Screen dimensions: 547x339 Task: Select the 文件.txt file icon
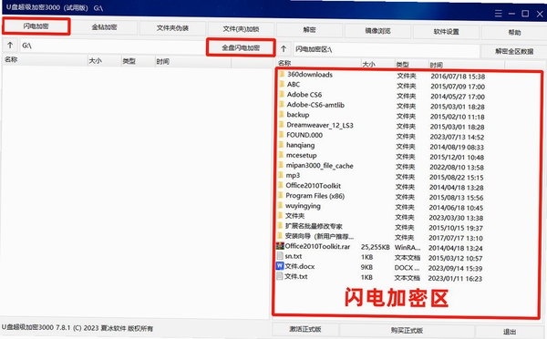coord(280,276)
